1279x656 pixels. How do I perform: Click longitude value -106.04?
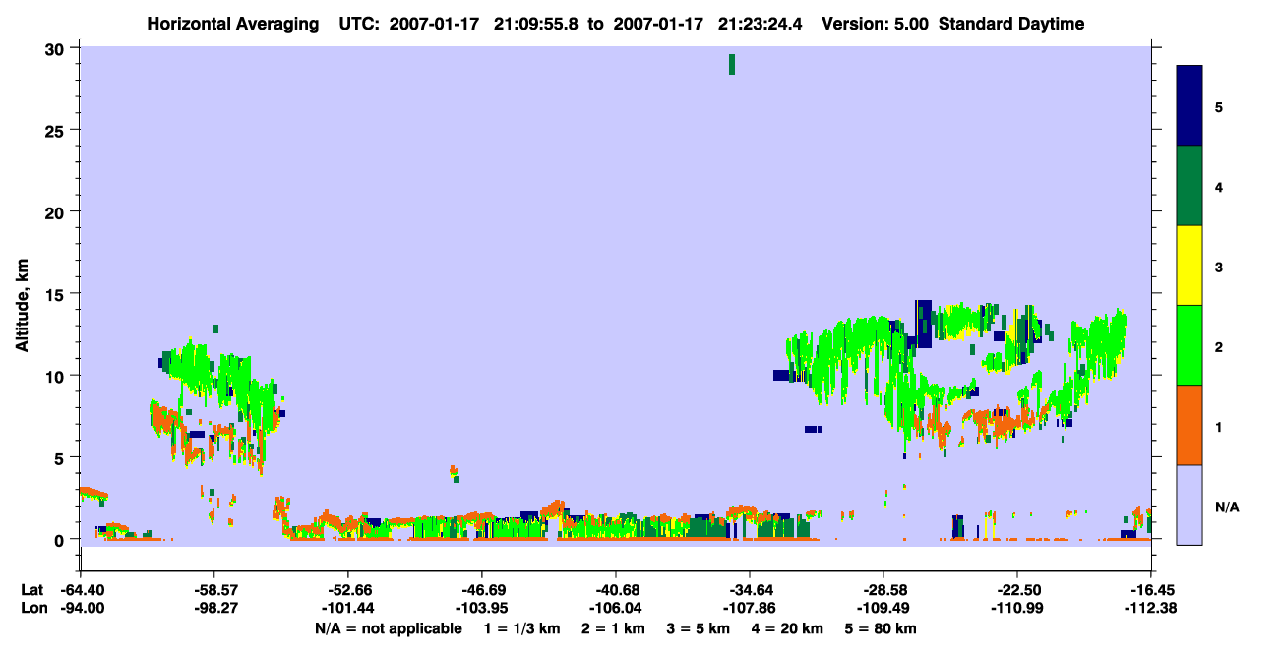point(615,608)
